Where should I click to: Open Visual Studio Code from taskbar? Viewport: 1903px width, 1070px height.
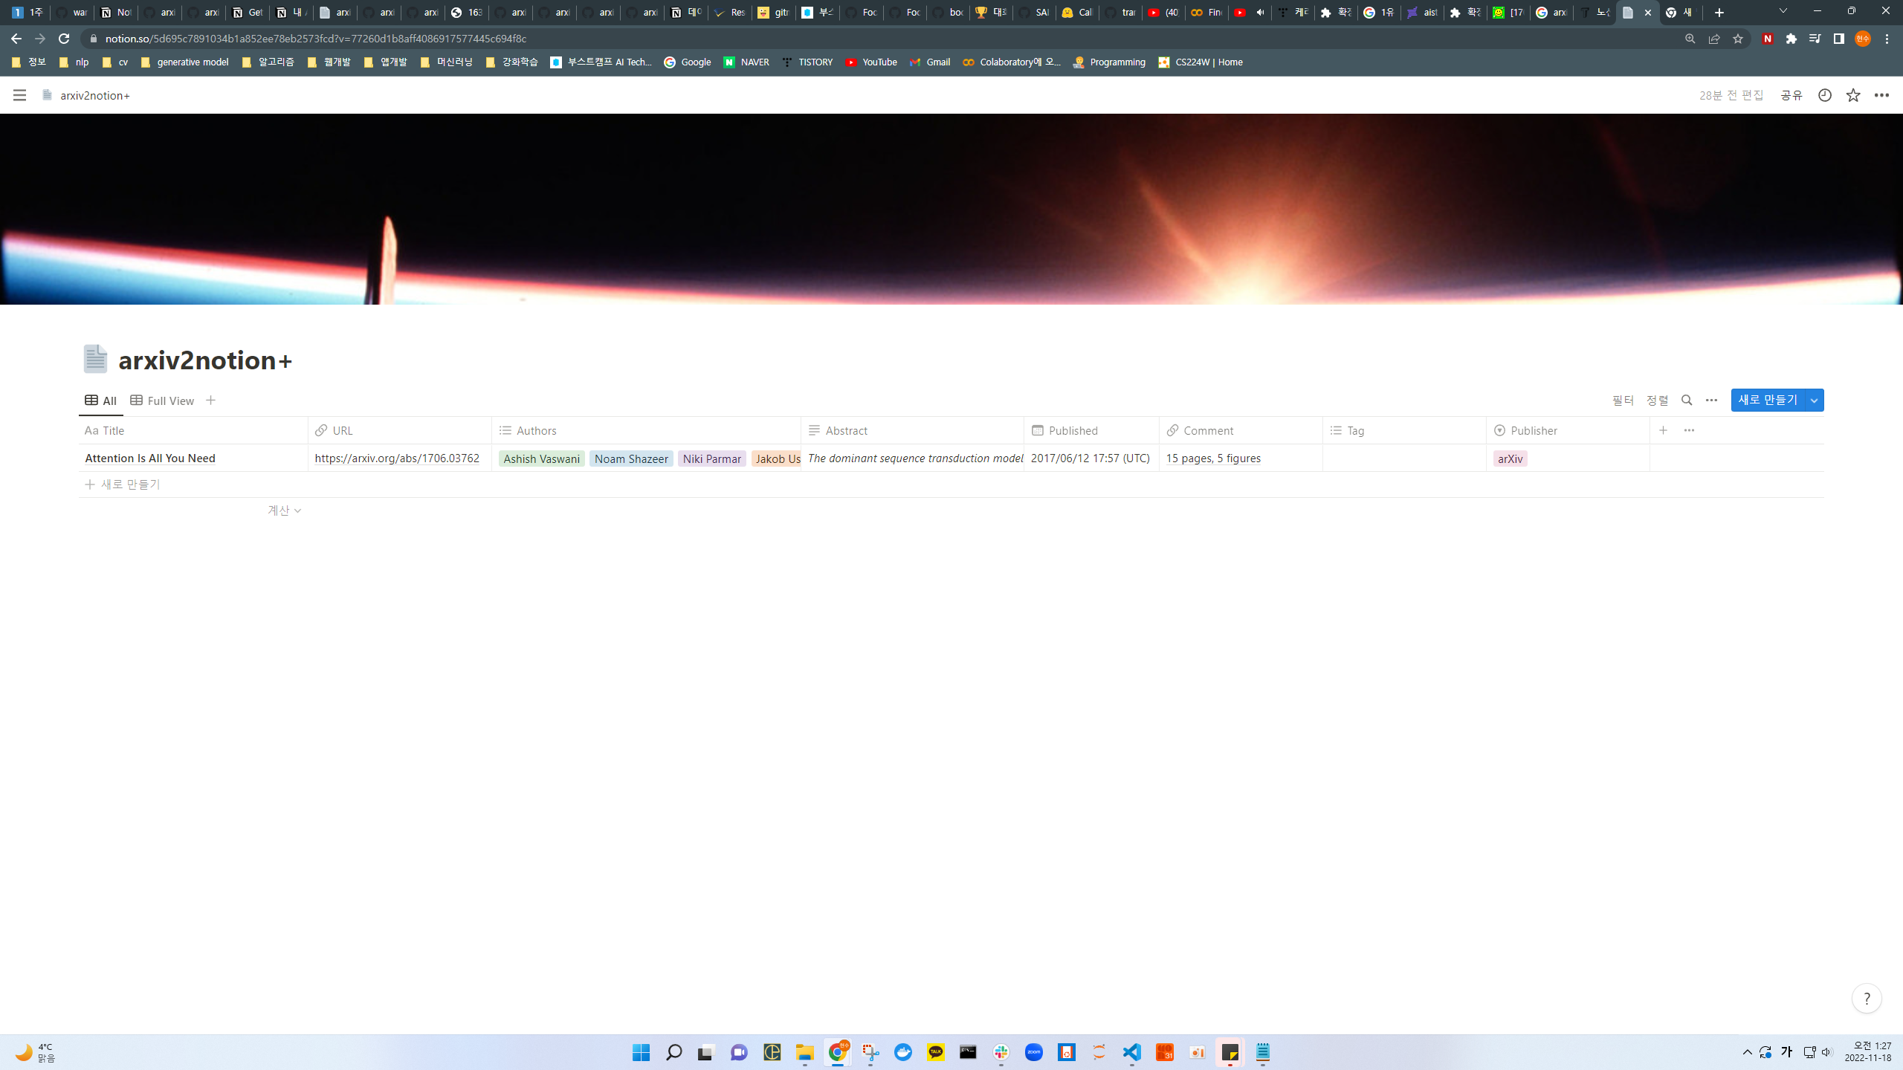coord(1131,1052)
